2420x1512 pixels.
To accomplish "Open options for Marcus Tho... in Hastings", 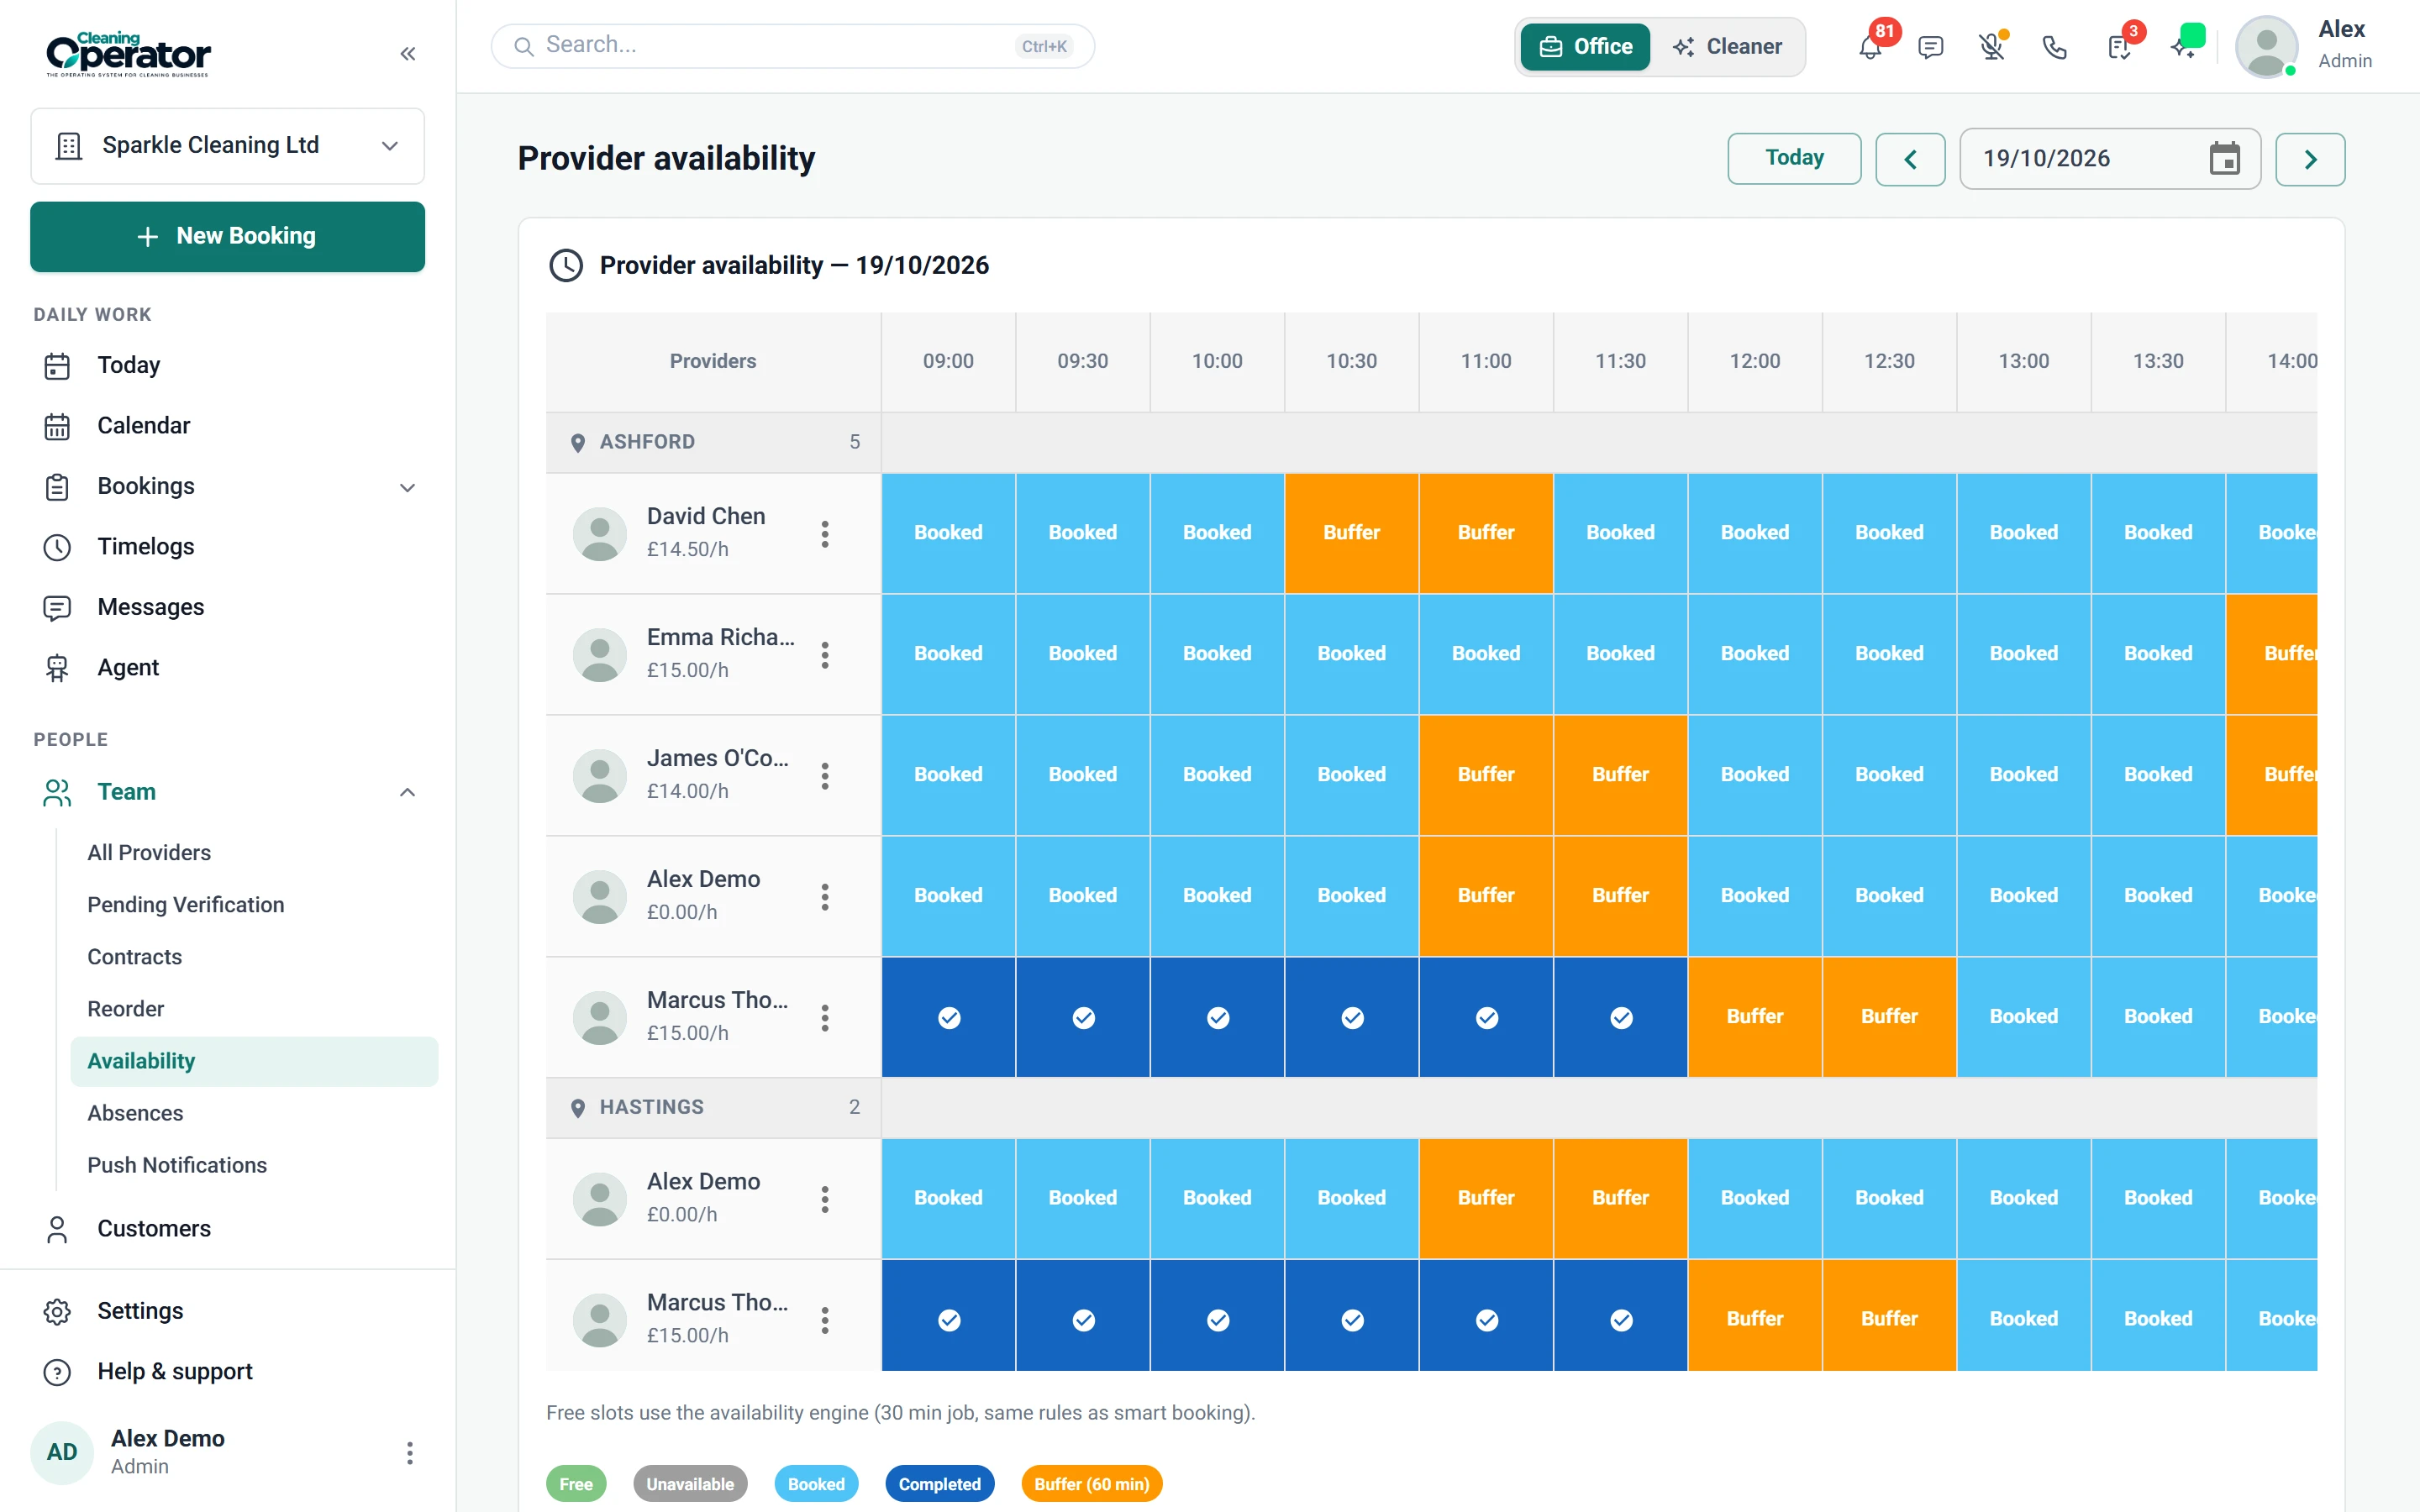I will point(825,1320).
